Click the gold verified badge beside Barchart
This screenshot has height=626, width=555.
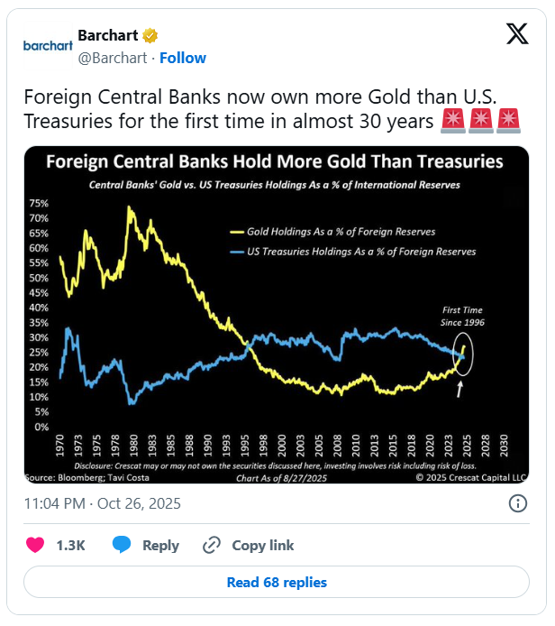[151, 35]
